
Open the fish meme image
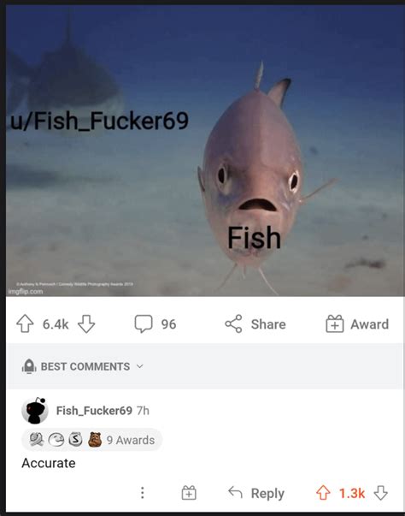tap(205, 151)
